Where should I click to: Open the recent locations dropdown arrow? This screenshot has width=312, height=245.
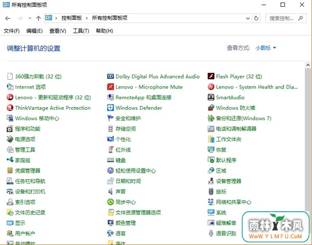30,18
